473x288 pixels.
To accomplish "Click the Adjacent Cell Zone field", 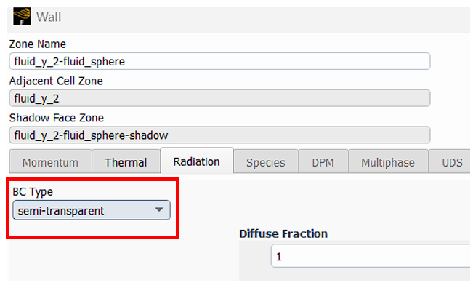I will (219, 98).
